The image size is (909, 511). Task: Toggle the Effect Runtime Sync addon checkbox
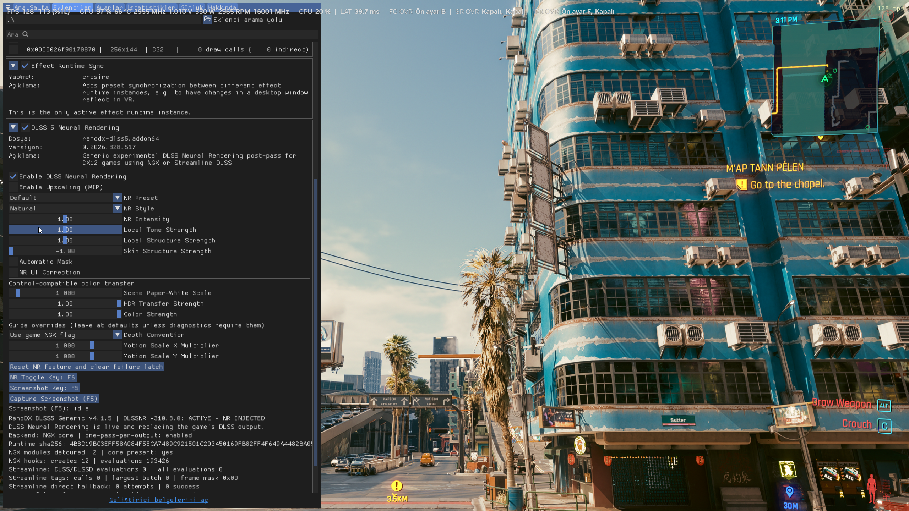(x=25, y=66)
